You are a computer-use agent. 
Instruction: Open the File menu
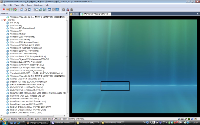point(4,5)
